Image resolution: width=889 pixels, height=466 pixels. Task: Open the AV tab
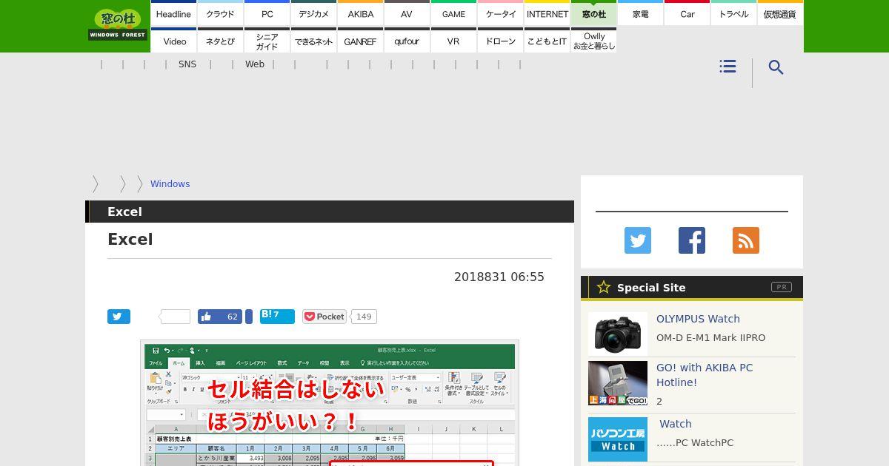[407, 13]
